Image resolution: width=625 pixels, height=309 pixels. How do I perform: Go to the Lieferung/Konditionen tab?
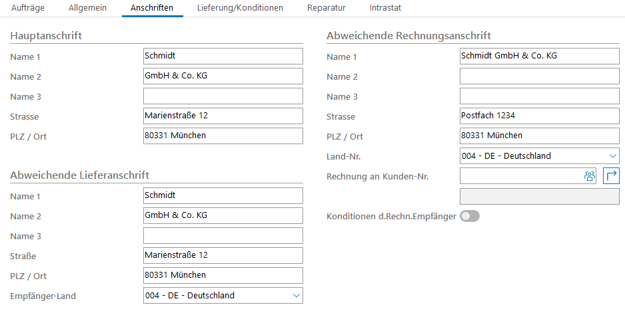pos(240,8)
